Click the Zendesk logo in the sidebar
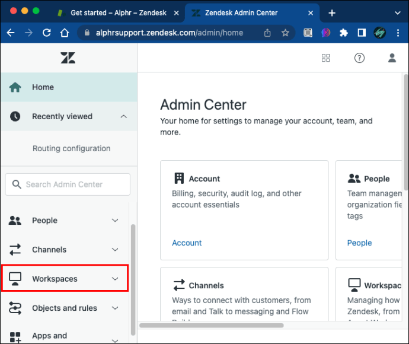 pyautogui.click(x=68, y=58)
